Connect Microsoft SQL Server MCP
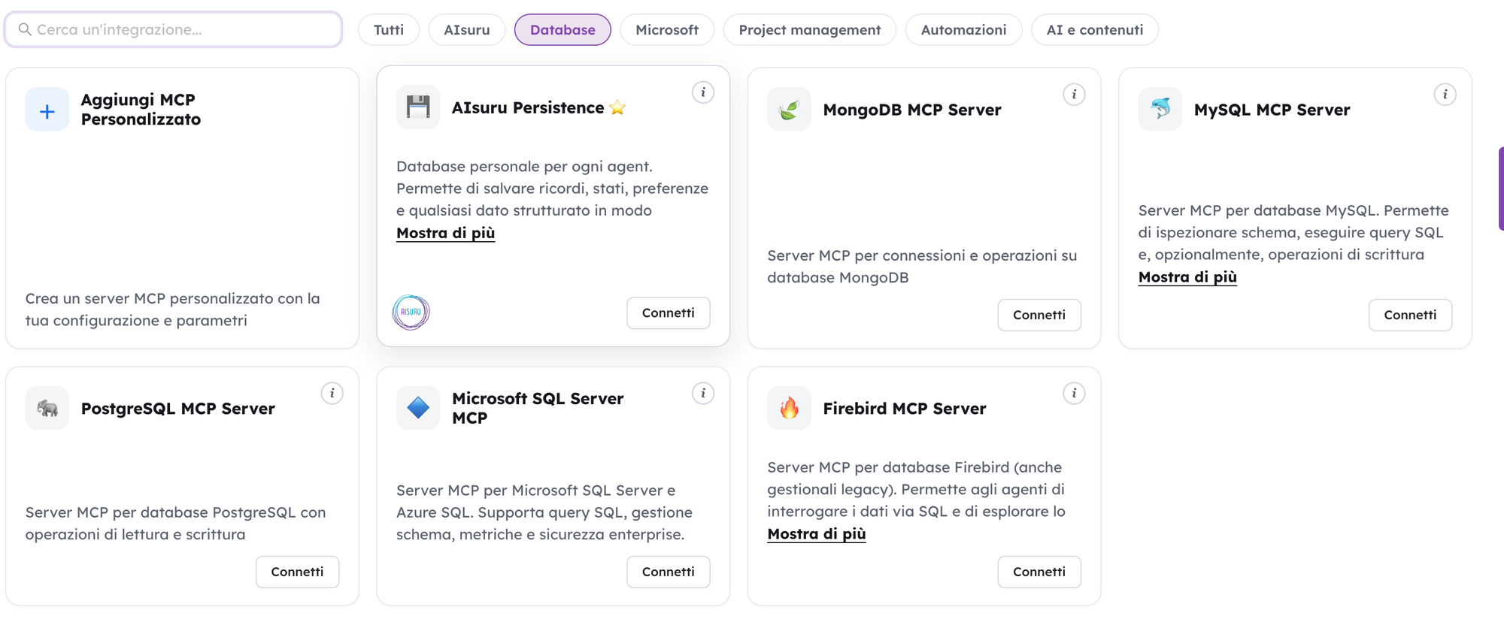 pos(669,572)
